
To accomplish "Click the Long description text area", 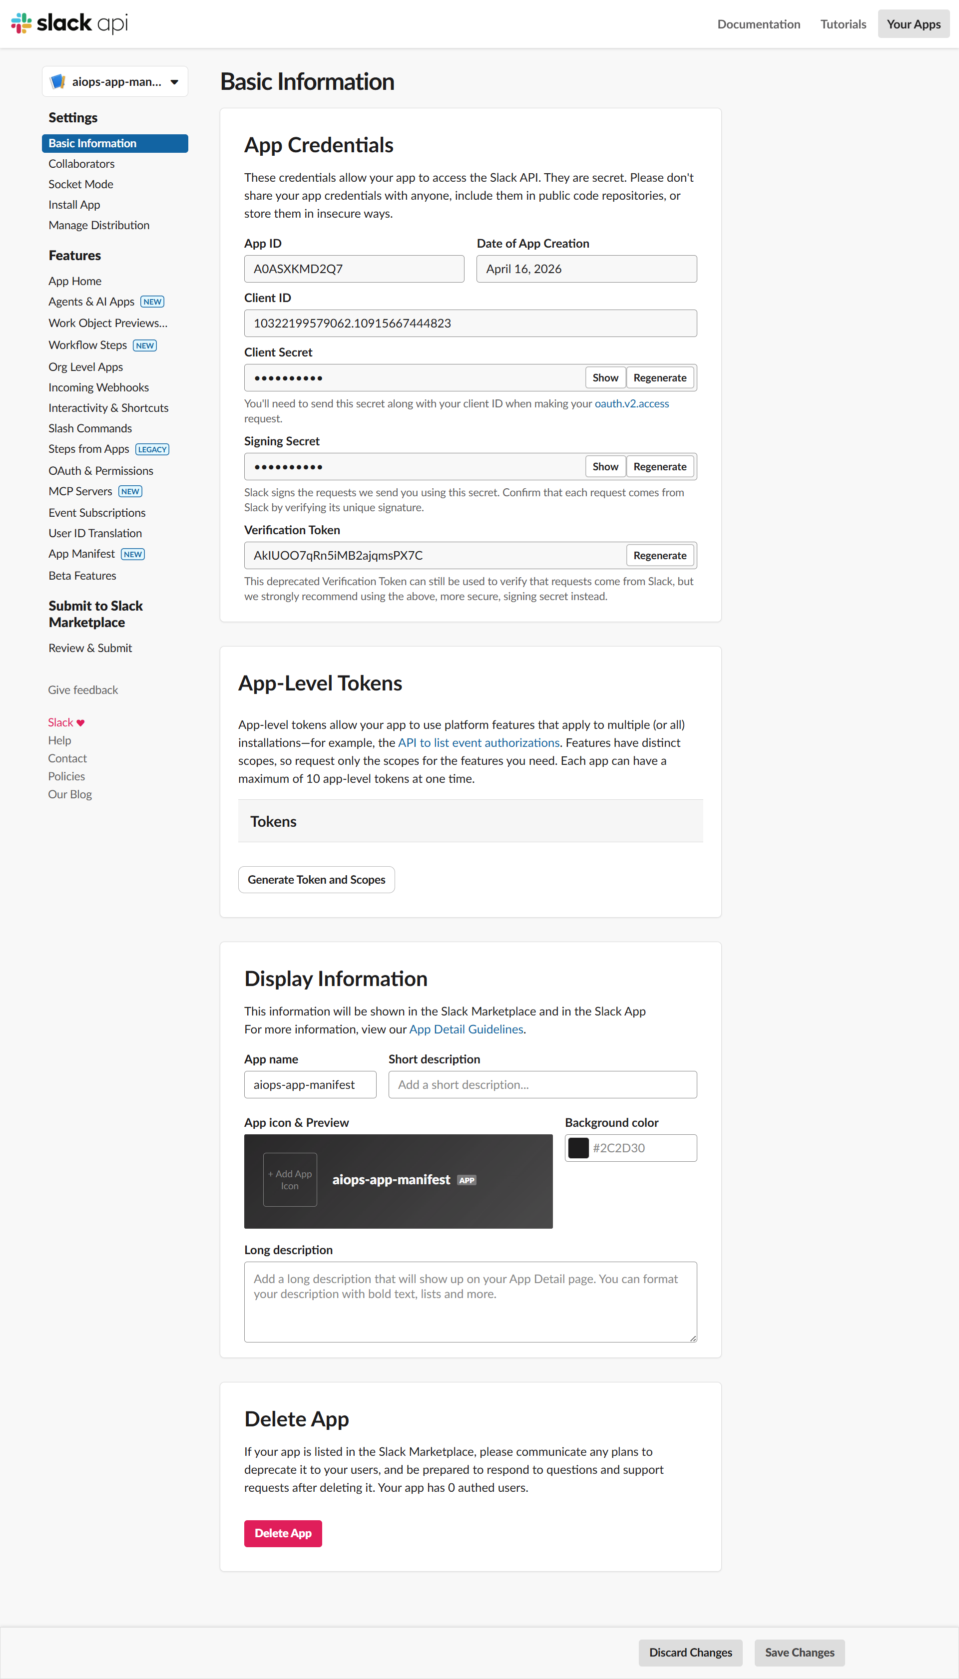I will (471, 1302).
